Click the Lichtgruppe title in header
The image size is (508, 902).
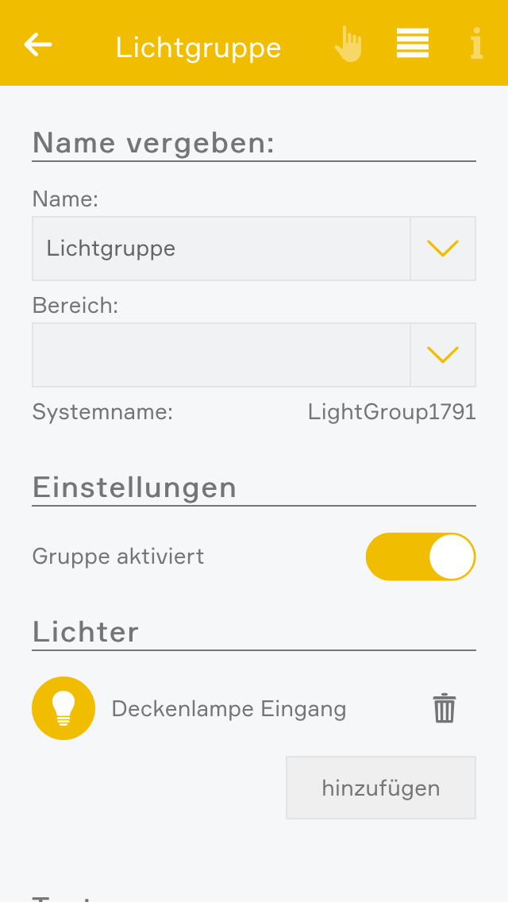(x=198, y=48)
